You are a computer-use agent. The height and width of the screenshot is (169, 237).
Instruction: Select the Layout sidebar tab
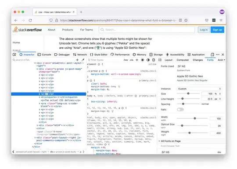point(169,60)
